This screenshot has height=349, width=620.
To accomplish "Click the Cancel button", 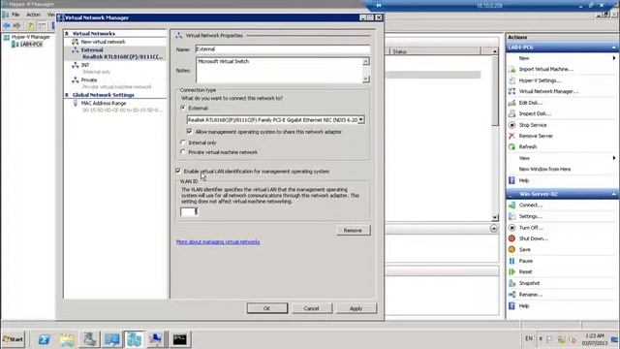I will coord(312,308).
